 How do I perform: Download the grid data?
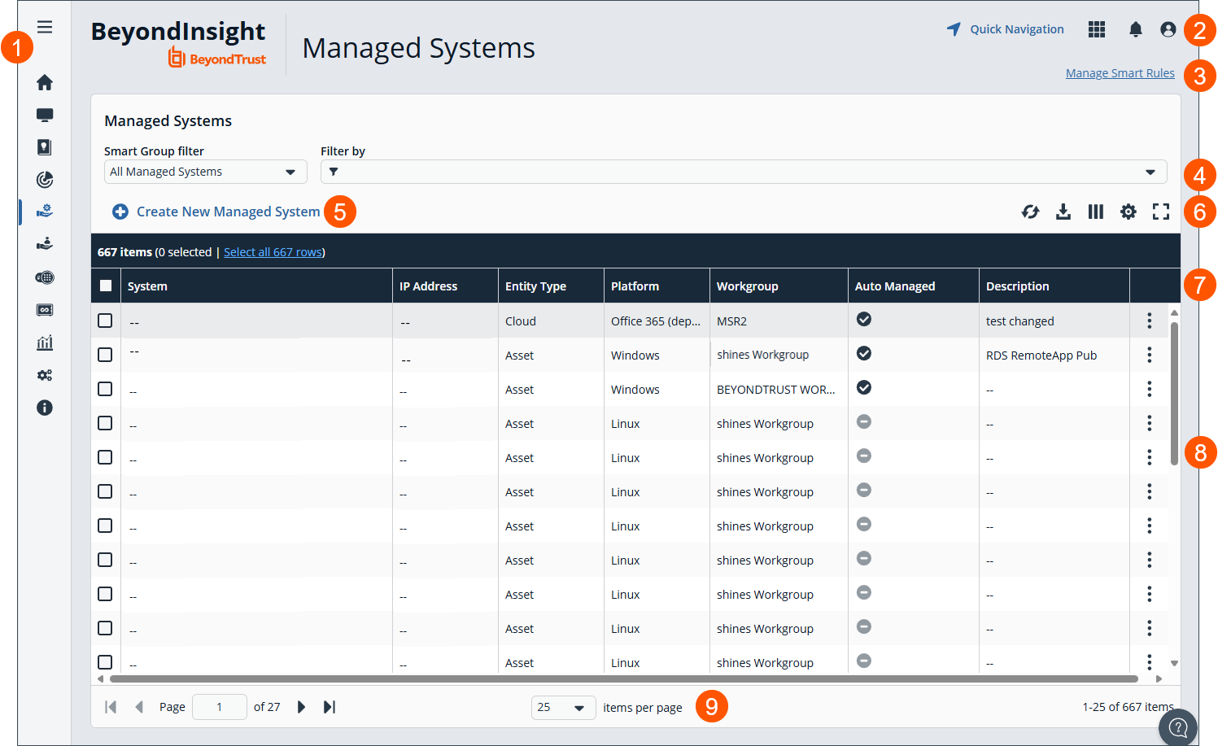click(1063, 212)
